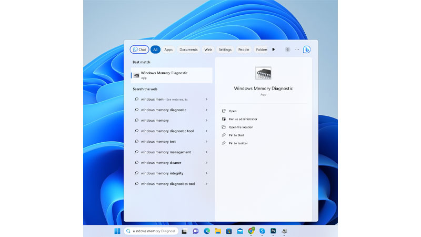The height and width of the screenshot is (237, 421).
Task: Expand chevron for 'windows memory diagnostics tool'
Action: pos(206,184)
